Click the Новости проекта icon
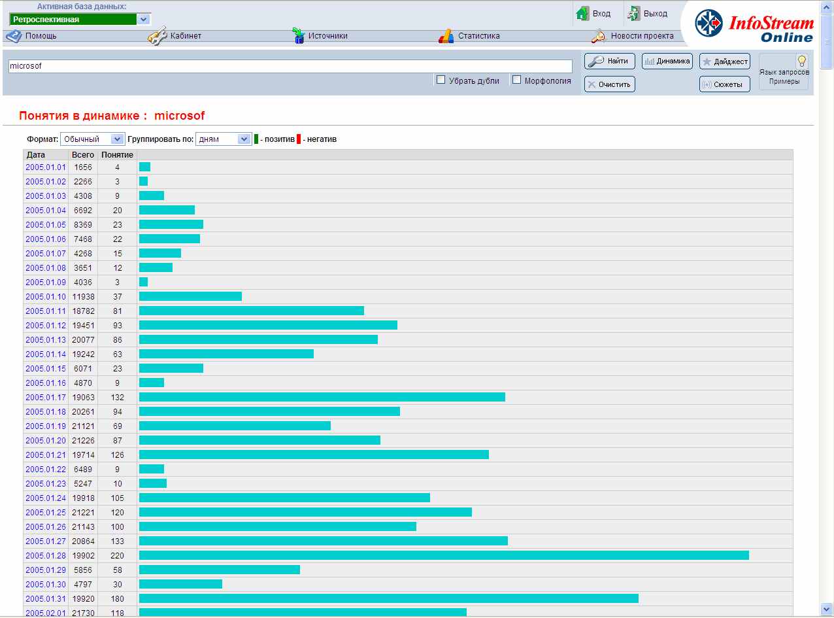The height and width of the screenshot is (618, 834). pos(598,36)
